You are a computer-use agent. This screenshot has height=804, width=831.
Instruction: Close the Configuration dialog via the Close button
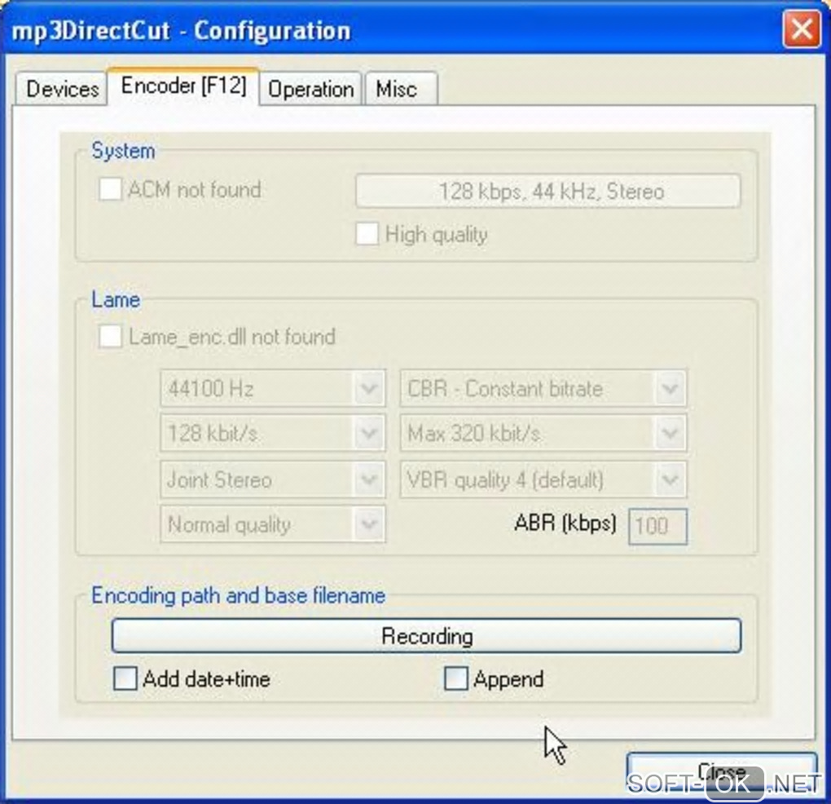tap(721, 771)
